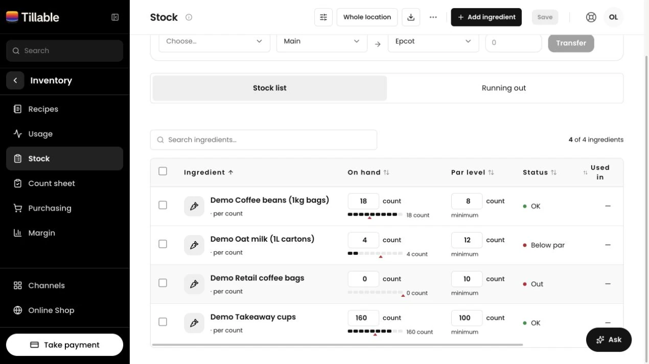Click the ingredient icon for Demo Oat milk
Image resolution: width=649 pixels, height=364 pixels.
[x=194, y=245]
